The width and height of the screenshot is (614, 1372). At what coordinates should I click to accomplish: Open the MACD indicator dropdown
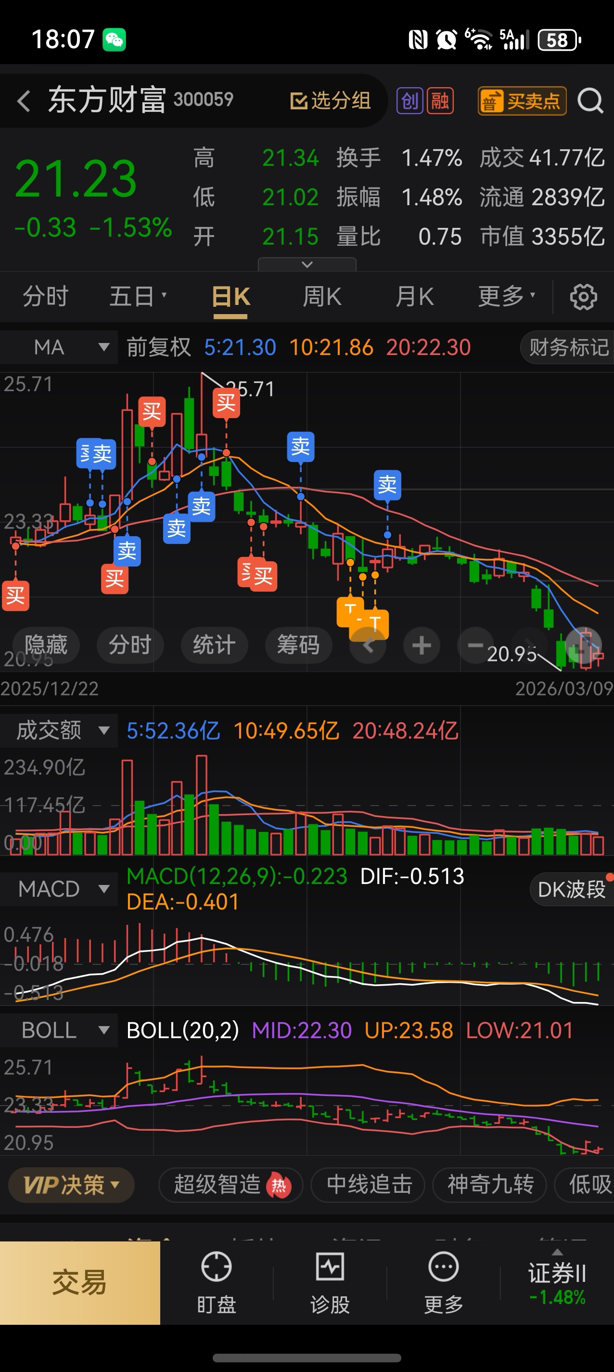pyautogui.click(x=59, y=889)
